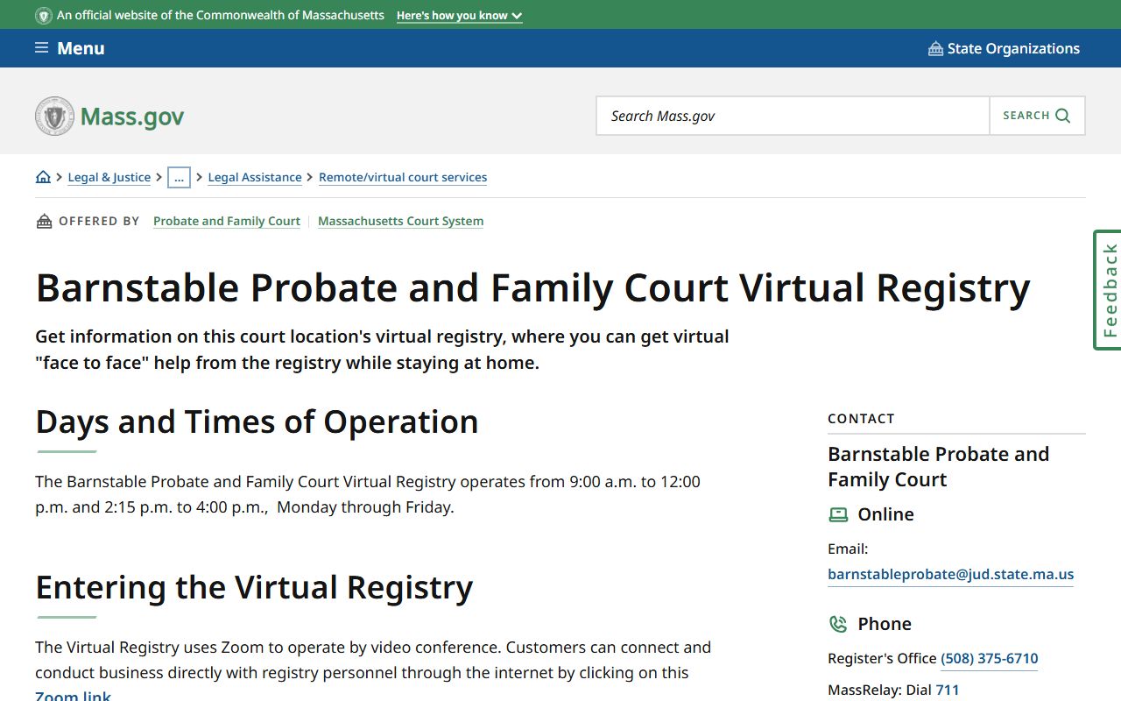Click the OFFERED BY label

pyautogui.click(x=99, y=221)
